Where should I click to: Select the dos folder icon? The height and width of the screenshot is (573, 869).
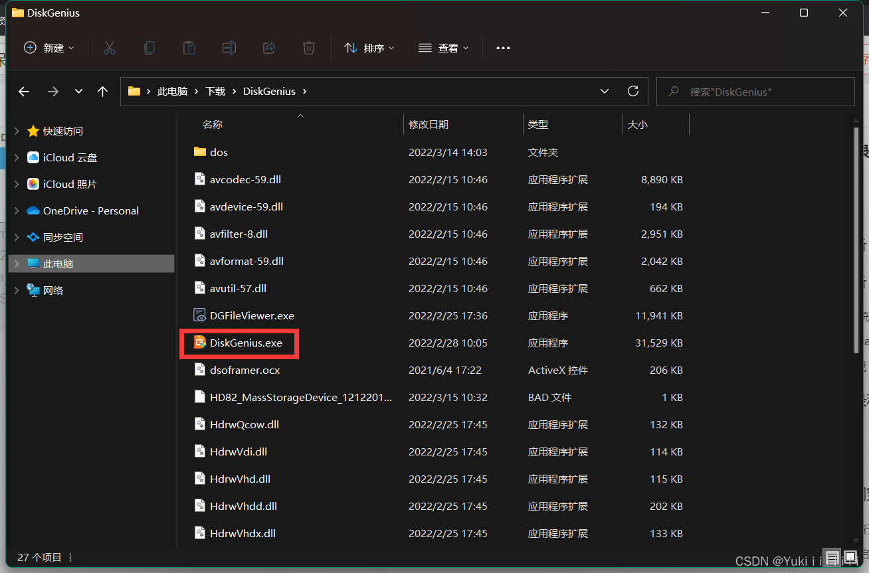pos(200,152)
